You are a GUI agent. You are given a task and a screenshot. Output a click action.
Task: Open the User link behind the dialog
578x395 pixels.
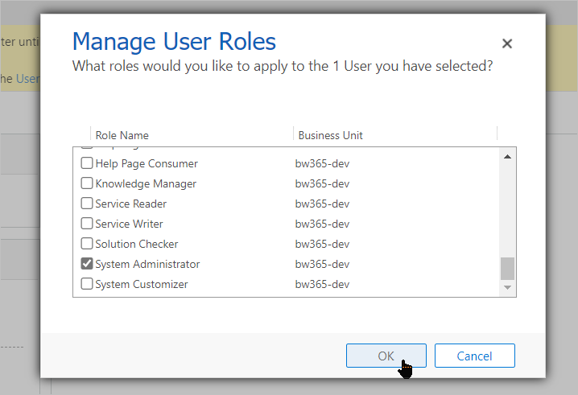(x=28, y=79)
